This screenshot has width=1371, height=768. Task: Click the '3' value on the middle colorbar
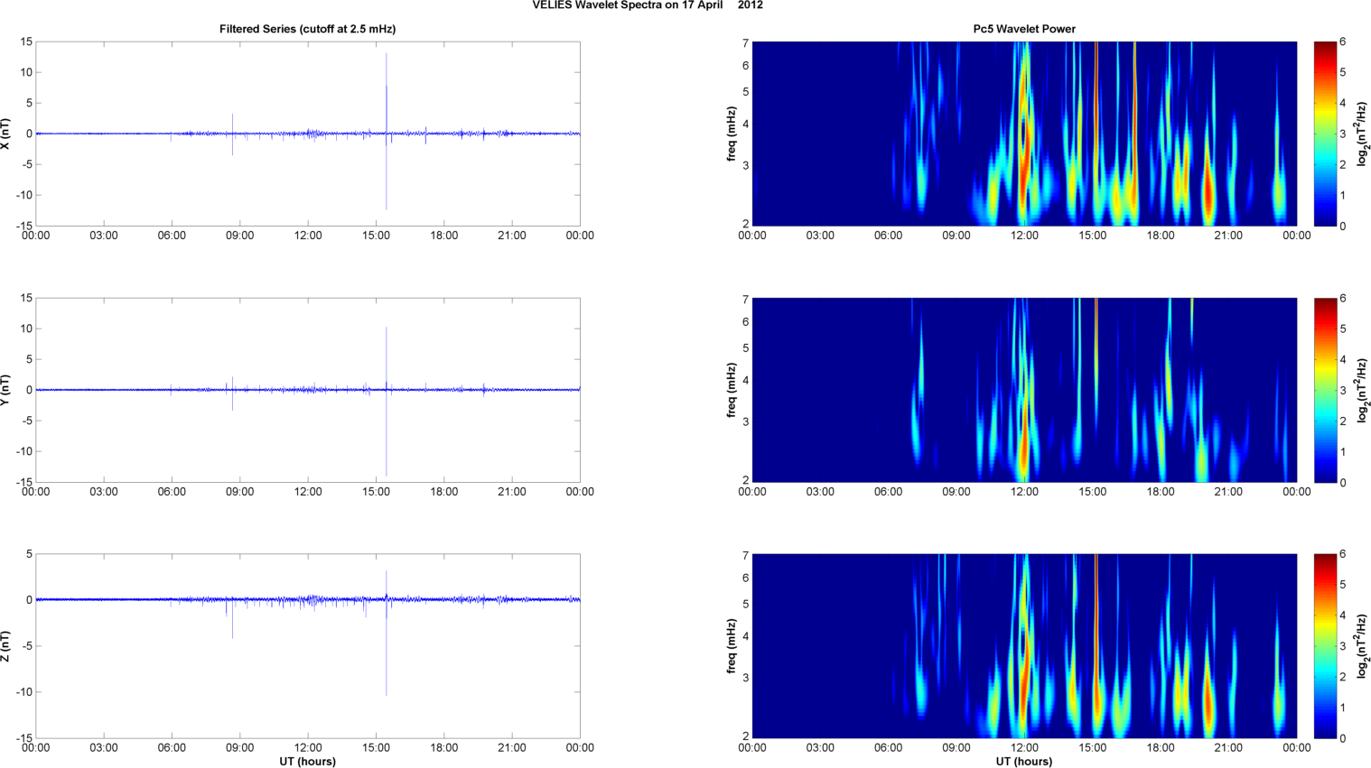coord(1343,390)
